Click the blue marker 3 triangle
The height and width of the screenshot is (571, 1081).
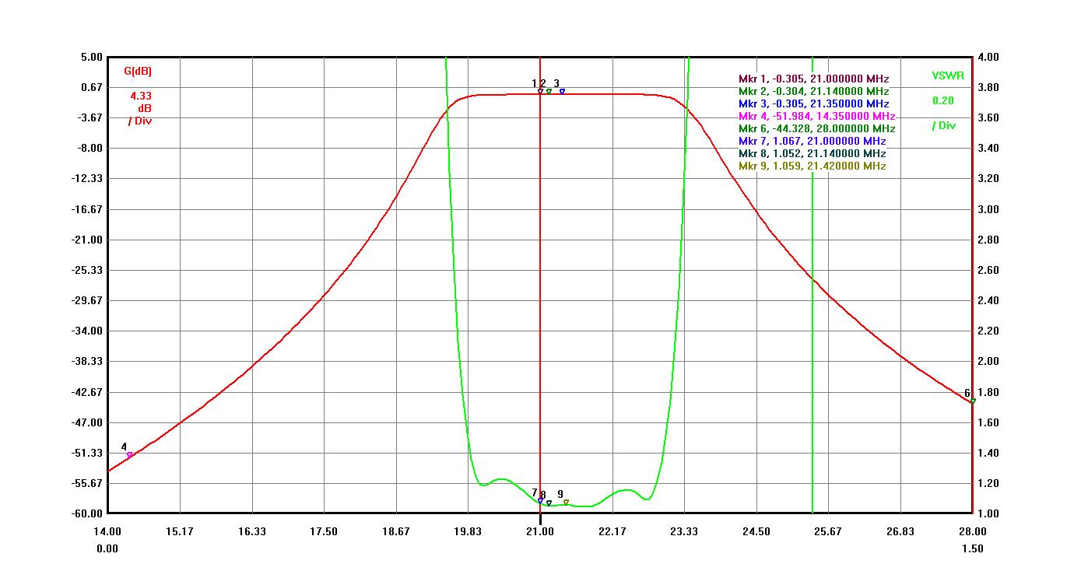click(x=562, y=91)
